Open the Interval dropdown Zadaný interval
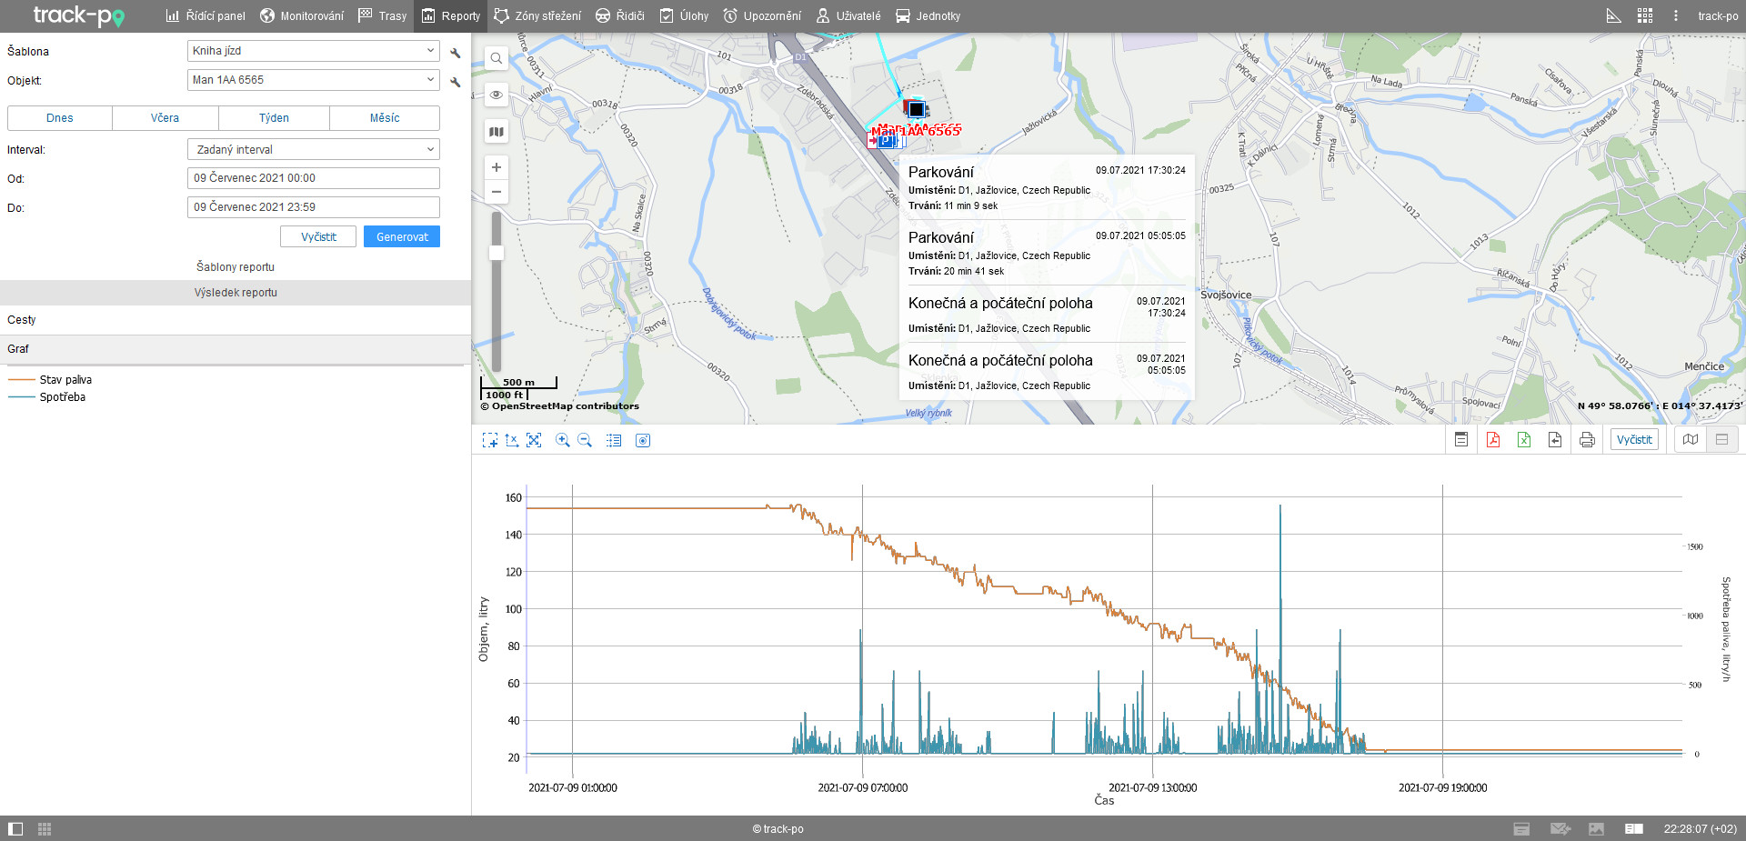Screen dimensions: 1746x841 313,149
